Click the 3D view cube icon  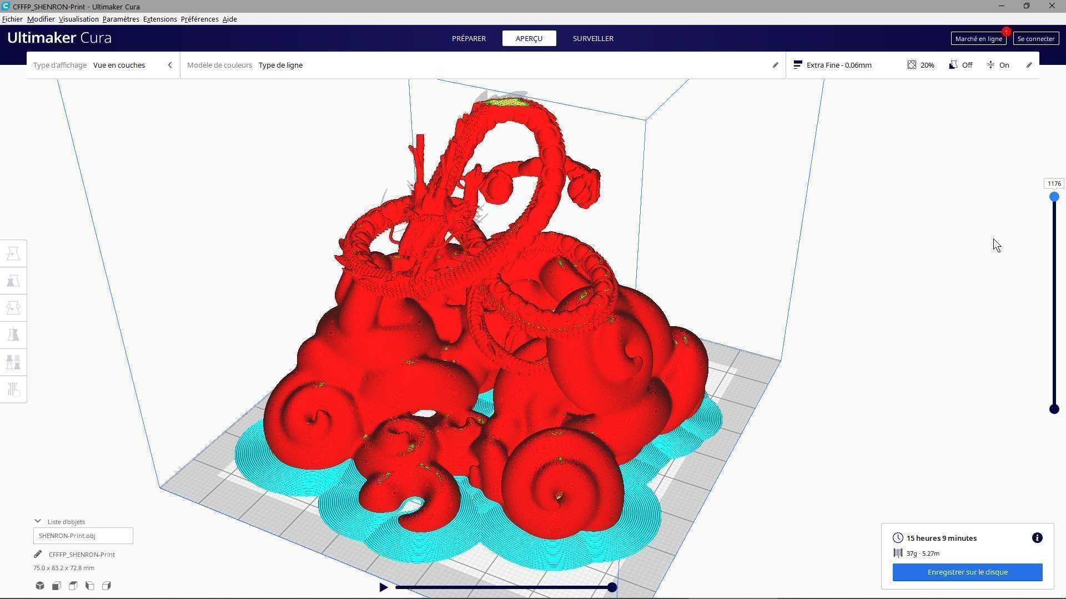pos(40,586)
